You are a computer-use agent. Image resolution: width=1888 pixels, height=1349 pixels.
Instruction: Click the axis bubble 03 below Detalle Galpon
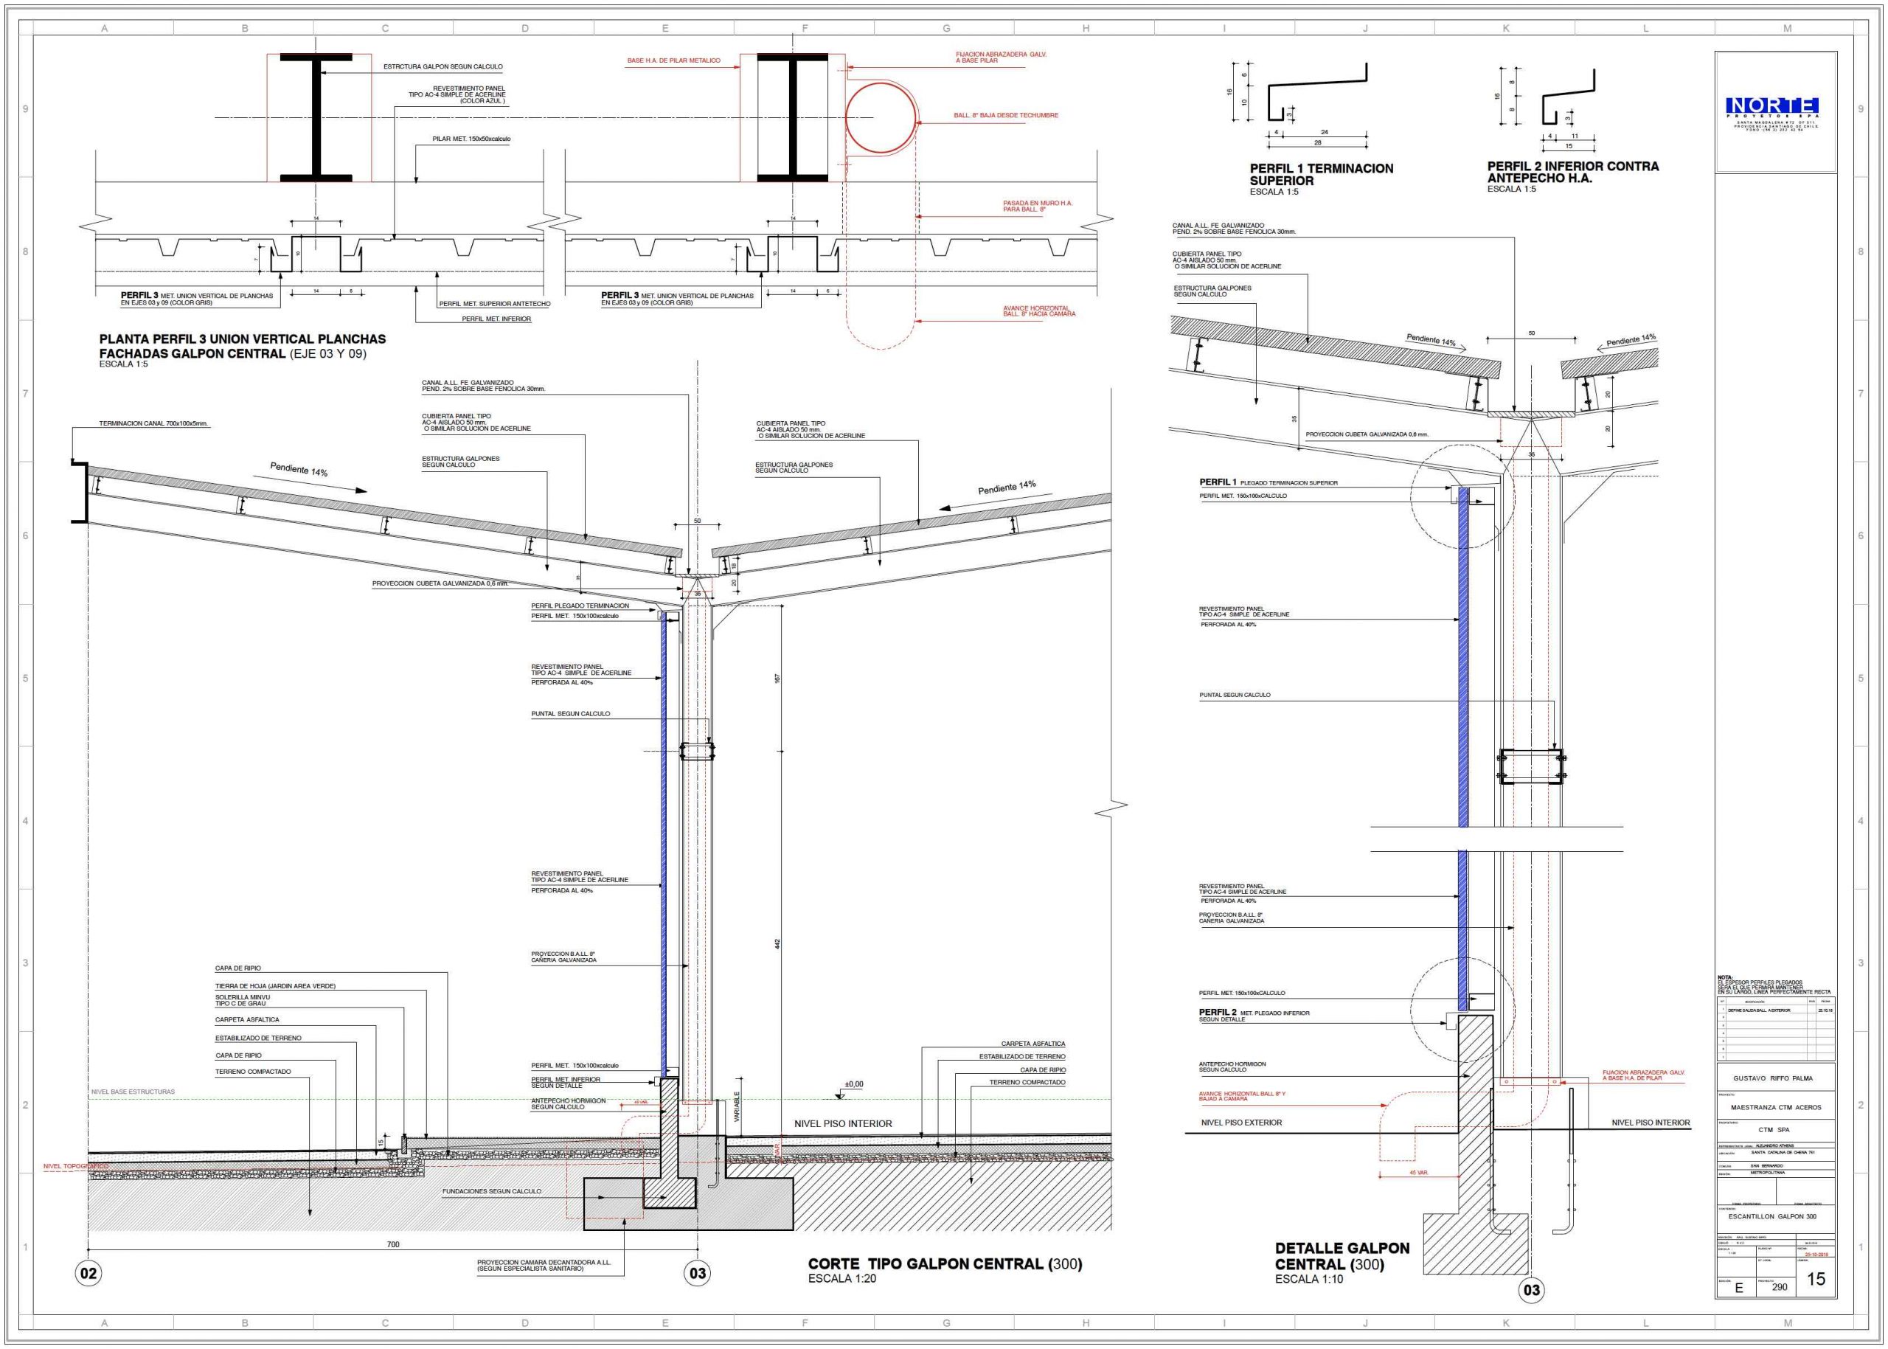(x=1531, y=1289)
